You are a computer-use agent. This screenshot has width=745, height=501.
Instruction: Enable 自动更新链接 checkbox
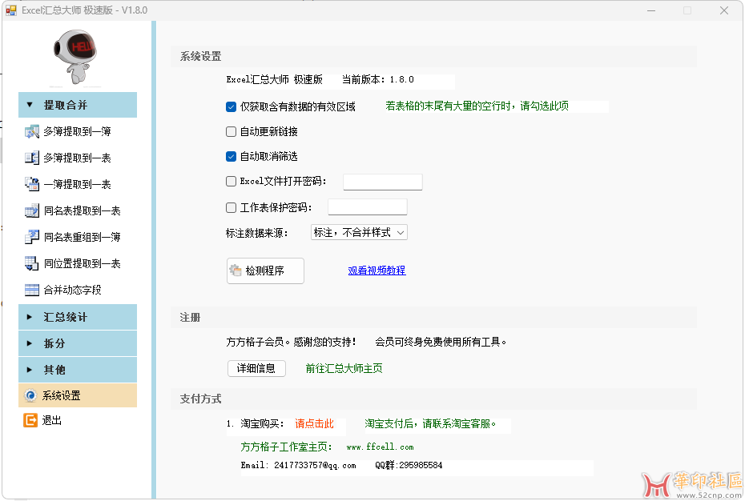[x=231, y=131]
